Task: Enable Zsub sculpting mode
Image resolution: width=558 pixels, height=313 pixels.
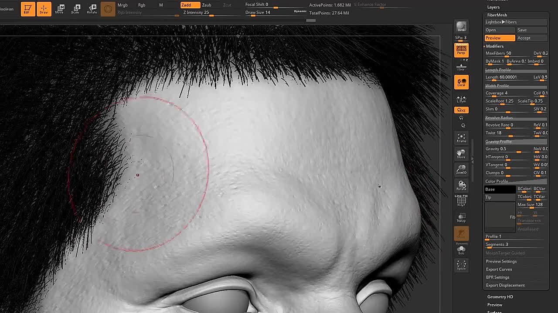Action: tap(207, 5)
